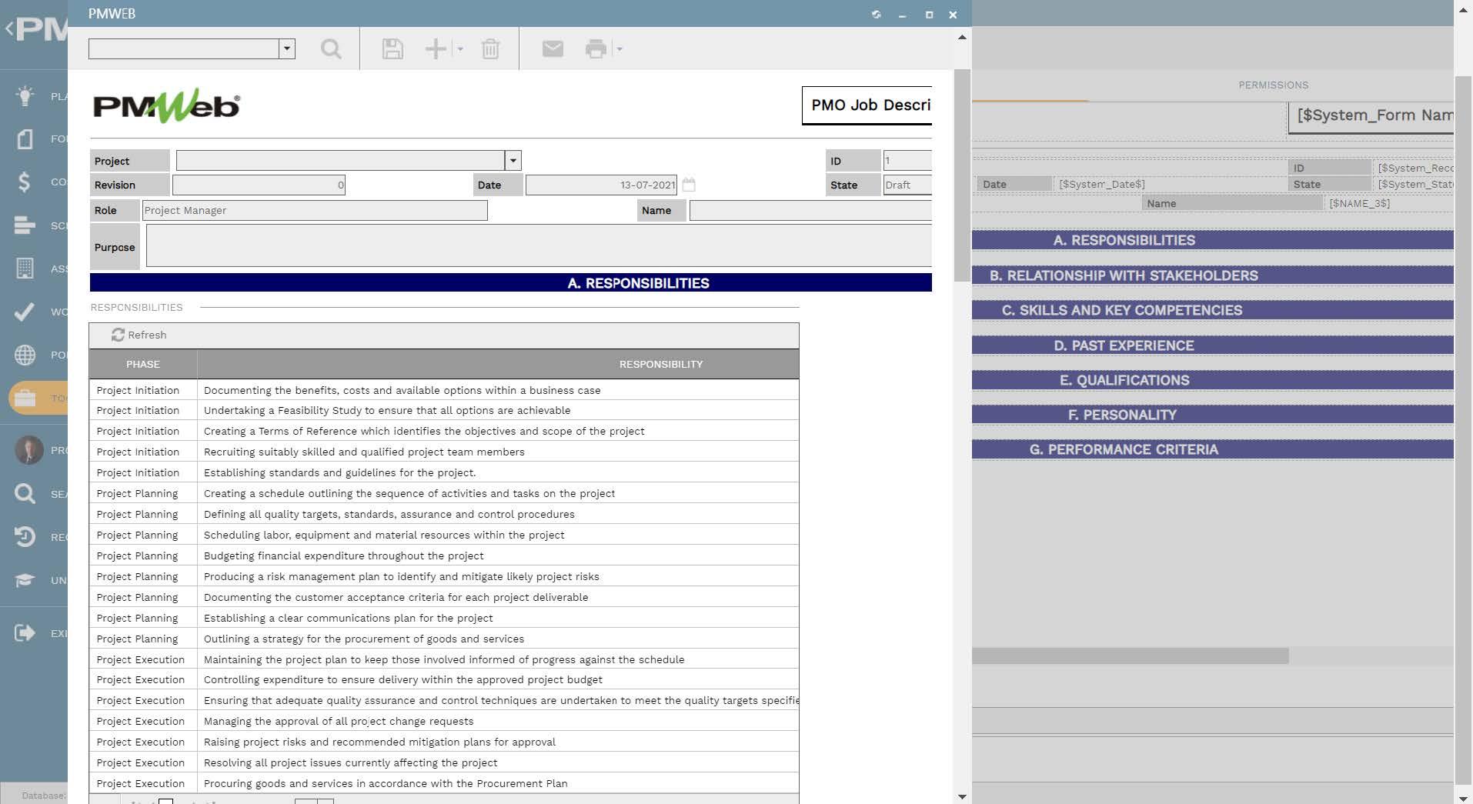Sort by the PHASE column header

(143, 365)
